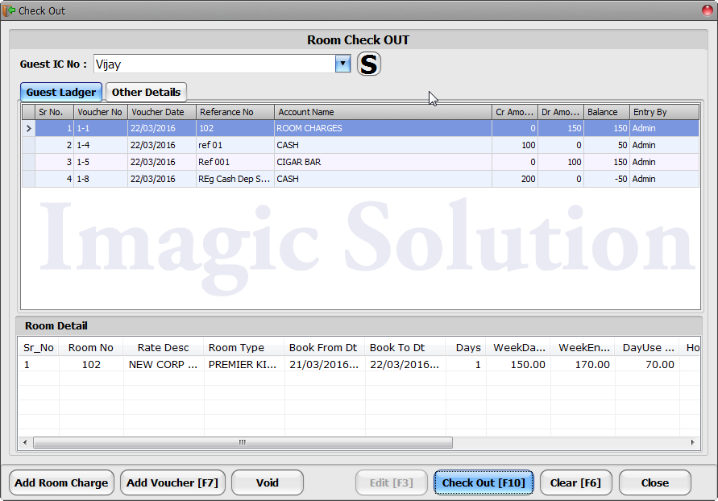Image resolution: width=718 pixels, height=501 pixels.
Task: Click the 'PREMIER KI...' room type cell
Action: (x=243, y=365)
